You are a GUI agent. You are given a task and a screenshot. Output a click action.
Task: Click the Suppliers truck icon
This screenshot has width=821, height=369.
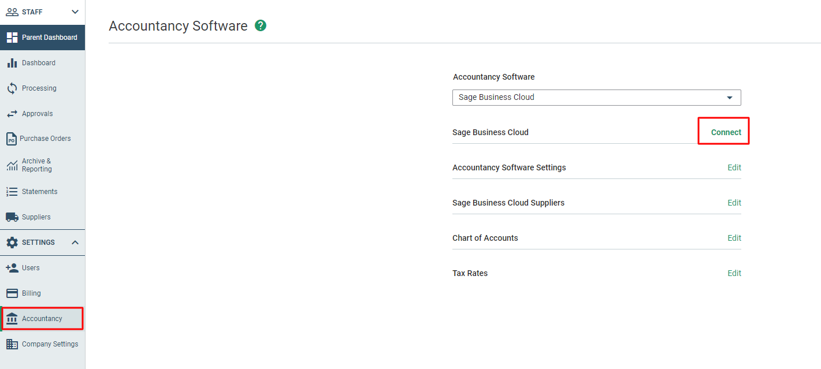[12, 217]
